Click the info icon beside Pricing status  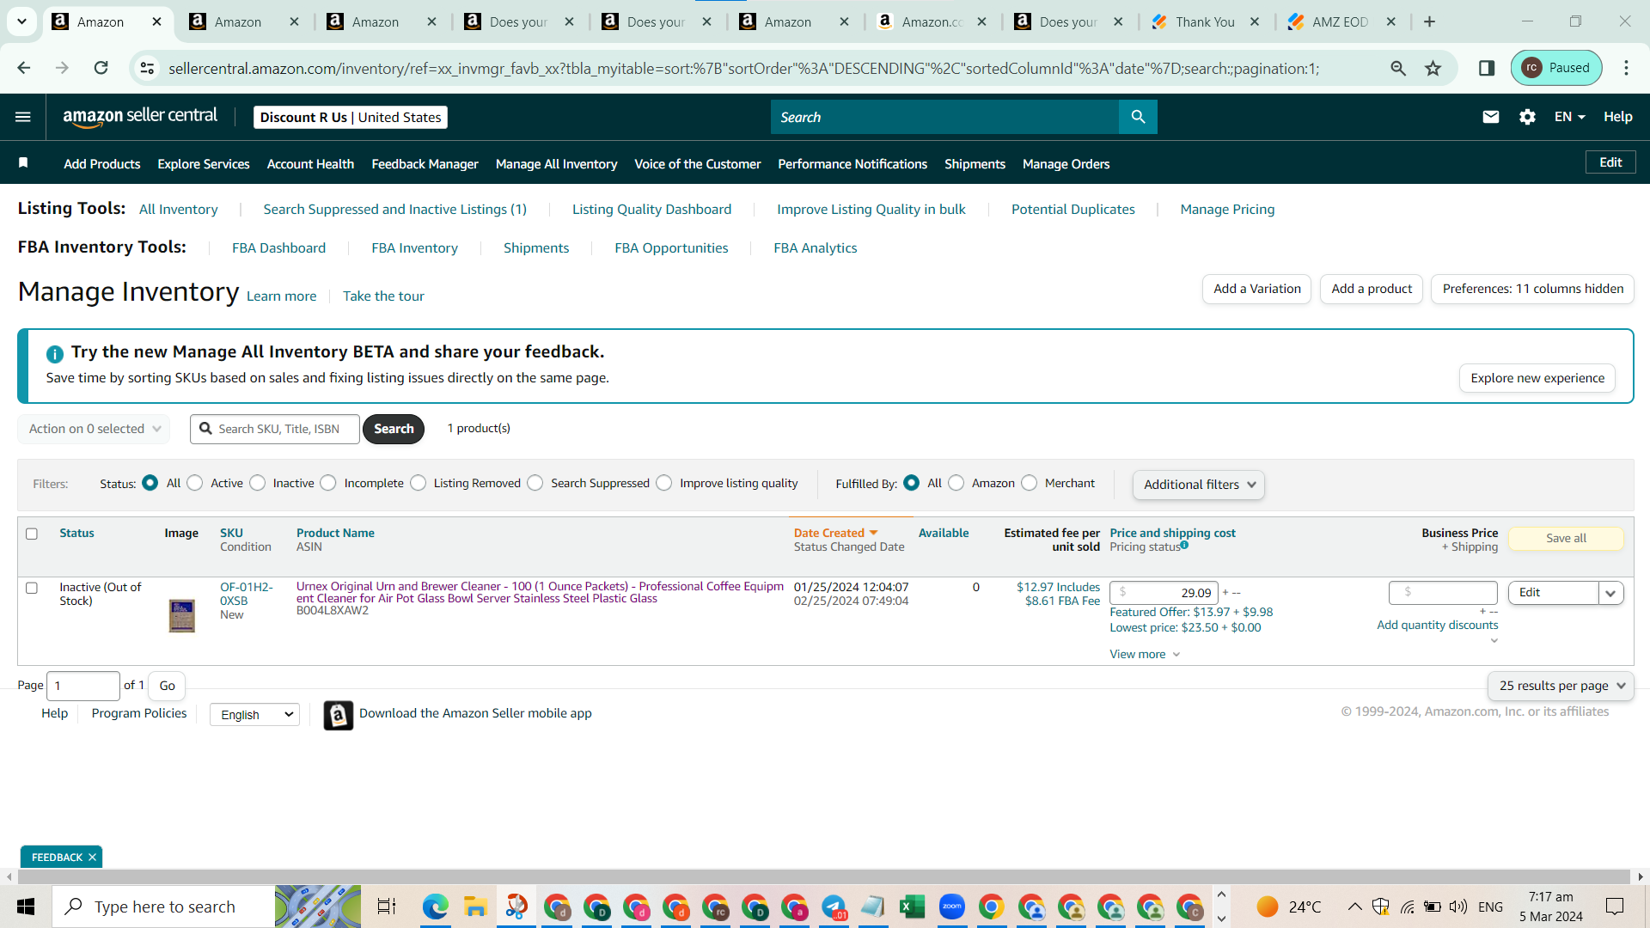click(1184, 545)
